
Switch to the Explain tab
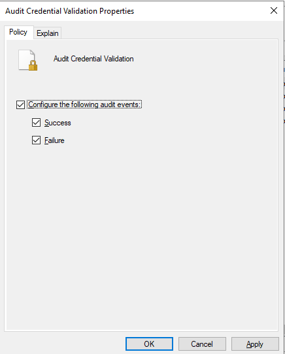48,33
